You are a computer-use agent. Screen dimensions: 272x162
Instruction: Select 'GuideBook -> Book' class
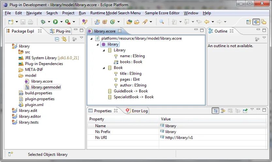(128, 91)
